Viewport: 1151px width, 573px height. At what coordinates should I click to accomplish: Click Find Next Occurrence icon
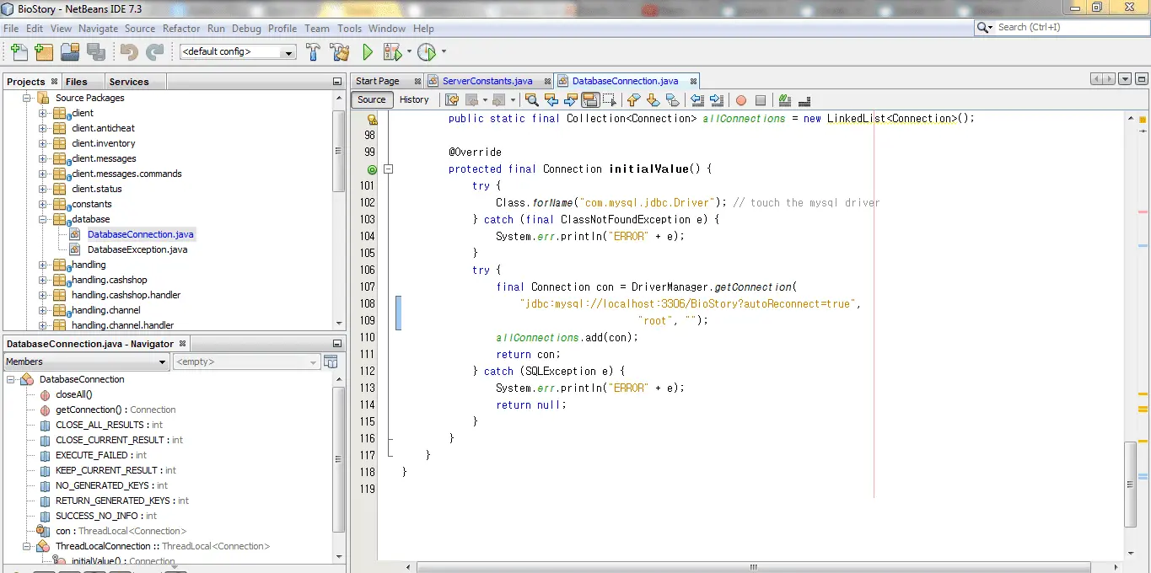[571, 100]
